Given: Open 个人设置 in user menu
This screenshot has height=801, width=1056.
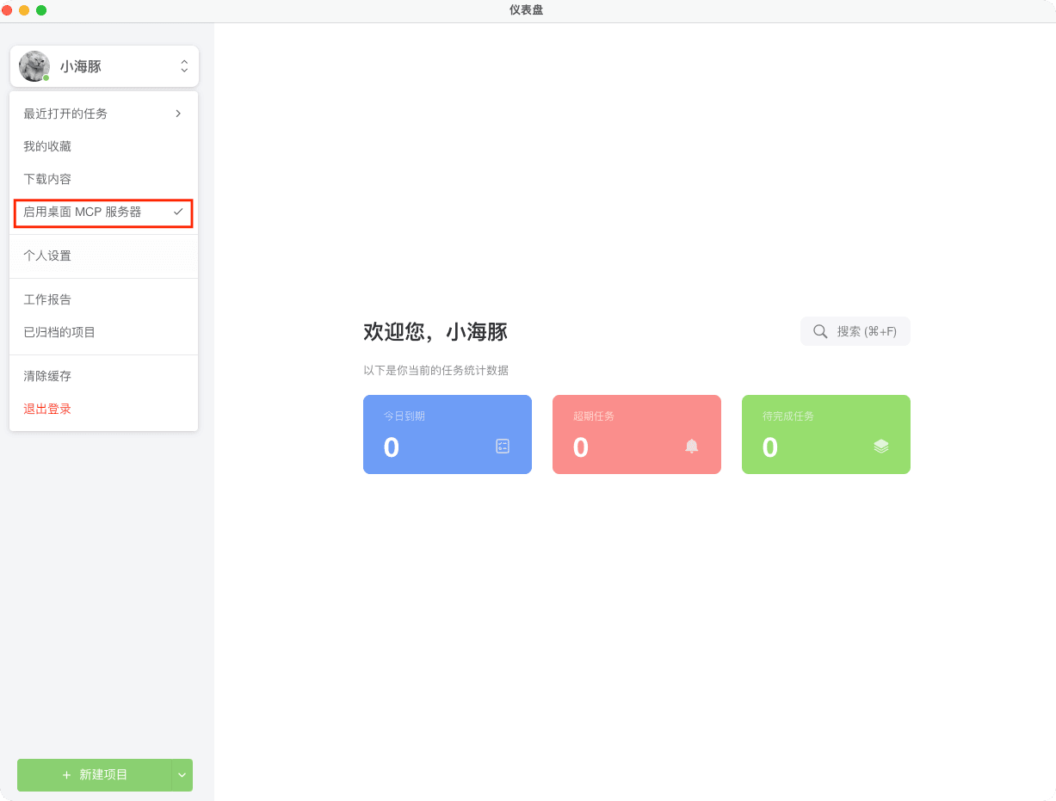Looking at the screenshot, I should (47, 256).
